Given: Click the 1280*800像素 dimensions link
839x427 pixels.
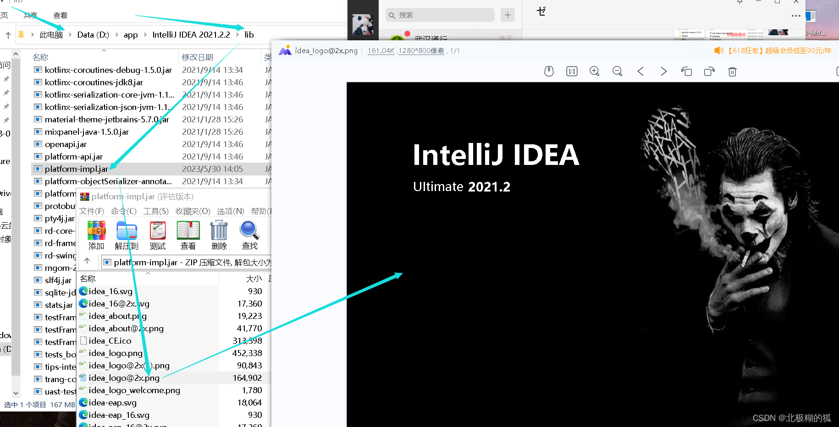Looking at the screenshot, I should click(421, 51).
